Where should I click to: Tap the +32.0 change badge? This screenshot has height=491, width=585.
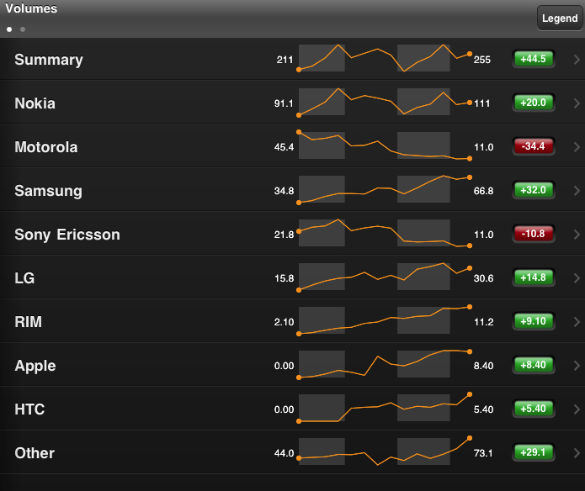click(x=534, y=190)
